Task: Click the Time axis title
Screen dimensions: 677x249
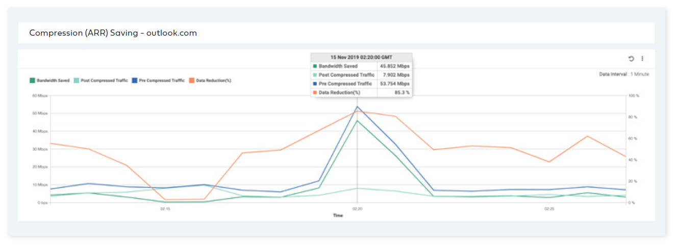Action: point(338,215)
